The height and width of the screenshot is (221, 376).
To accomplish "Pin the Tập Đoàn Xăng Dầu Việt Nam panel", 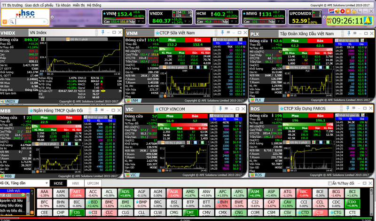I will pos(349,33).
